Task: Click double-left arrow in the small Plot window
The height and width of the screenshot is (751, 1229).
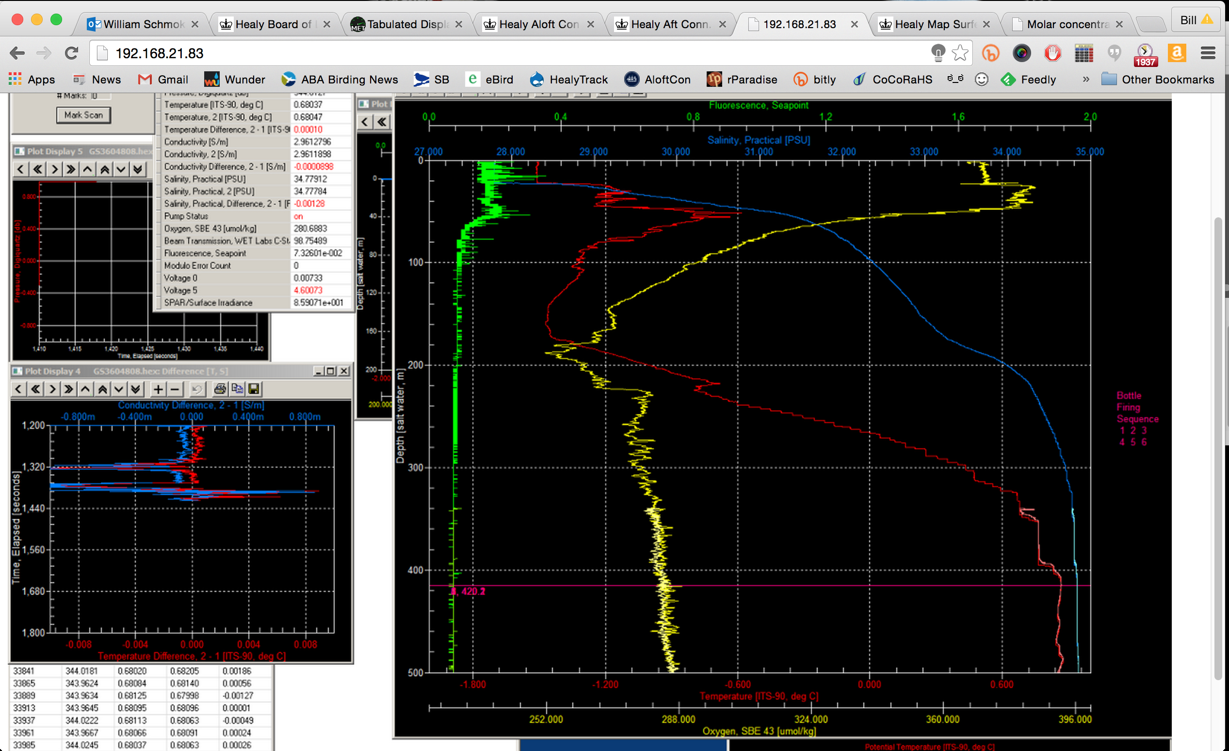Action: [382, 122]
